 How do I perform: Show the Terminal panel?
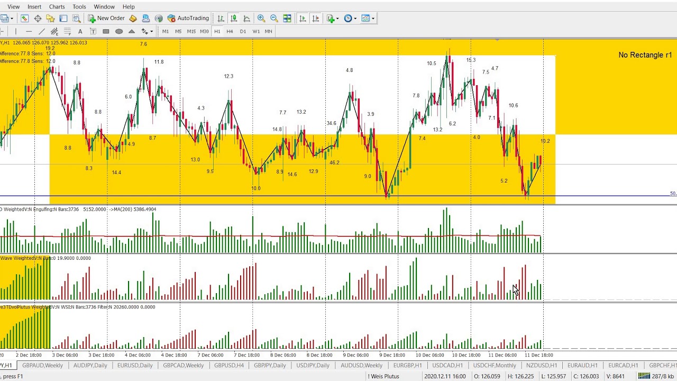tap(63, 18)
